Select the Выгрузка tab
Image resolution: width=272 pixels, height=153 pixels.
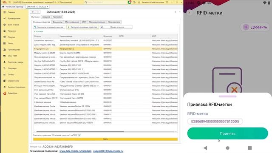coord(36,17)
